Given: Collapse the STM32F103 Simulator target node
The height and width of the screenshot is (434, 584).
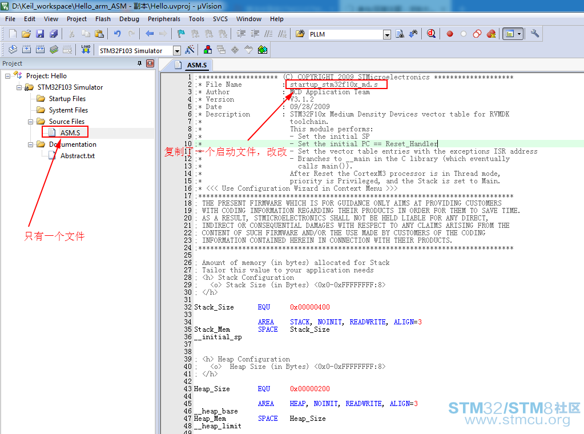Looking at the screenshot, I should (19, 87).
